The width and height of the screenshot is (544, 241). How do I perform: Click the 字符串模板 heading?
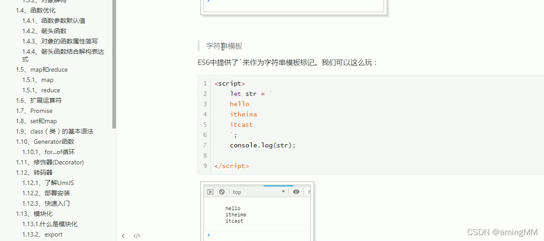(224, 46)
